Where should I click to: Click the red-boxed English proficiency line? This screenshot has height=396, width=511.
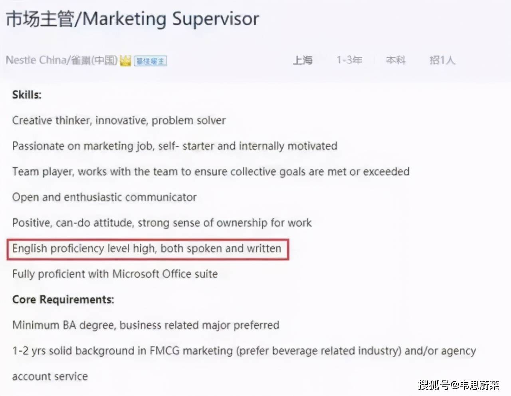147,249
